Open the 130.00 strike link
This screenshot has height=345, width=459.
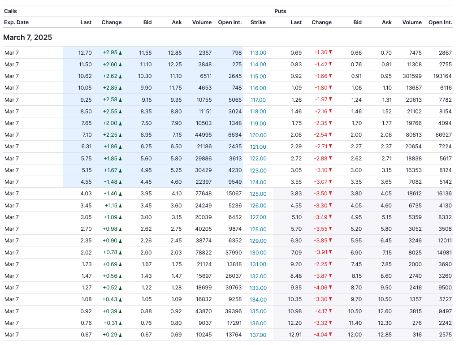tap(258, 253)
